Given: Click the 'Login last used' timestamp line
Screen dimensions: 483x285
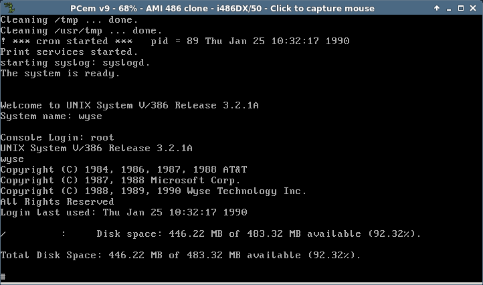Looking at the screenshot, I should pyautogui.click(x=124, y=212).
